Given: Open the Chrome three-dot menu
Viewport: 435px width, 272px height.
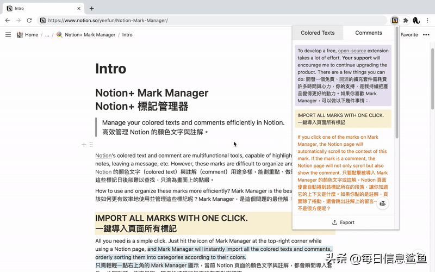Looking at the screenshot, I should tap(427, 20).
